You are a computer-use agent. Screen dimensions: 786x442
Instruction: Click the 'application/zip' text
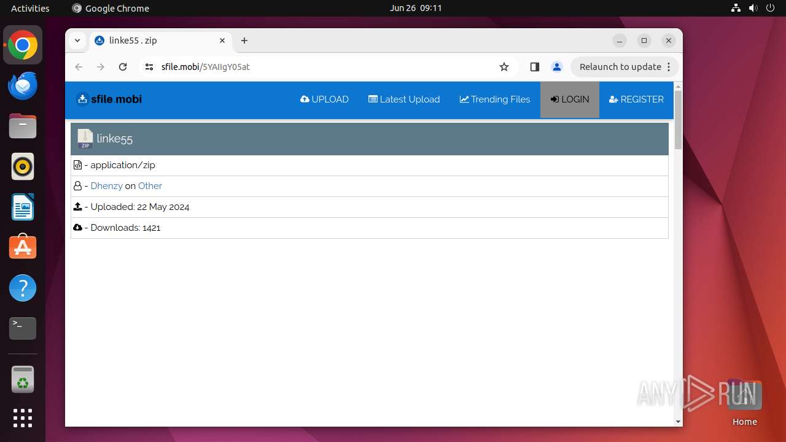tap(123, 165)
